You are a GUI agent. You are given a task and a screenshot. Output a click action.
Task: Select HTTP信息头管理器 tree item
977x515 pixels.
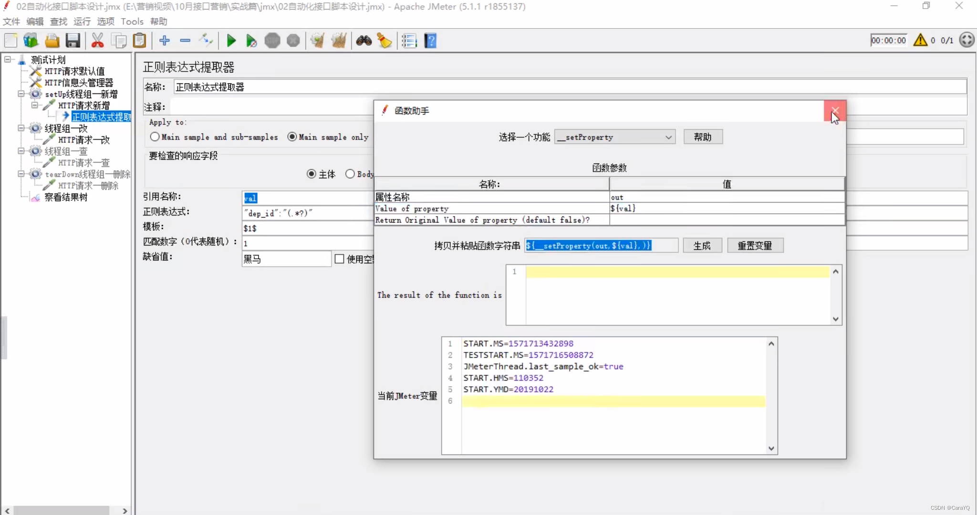click(x=79, y=82)
